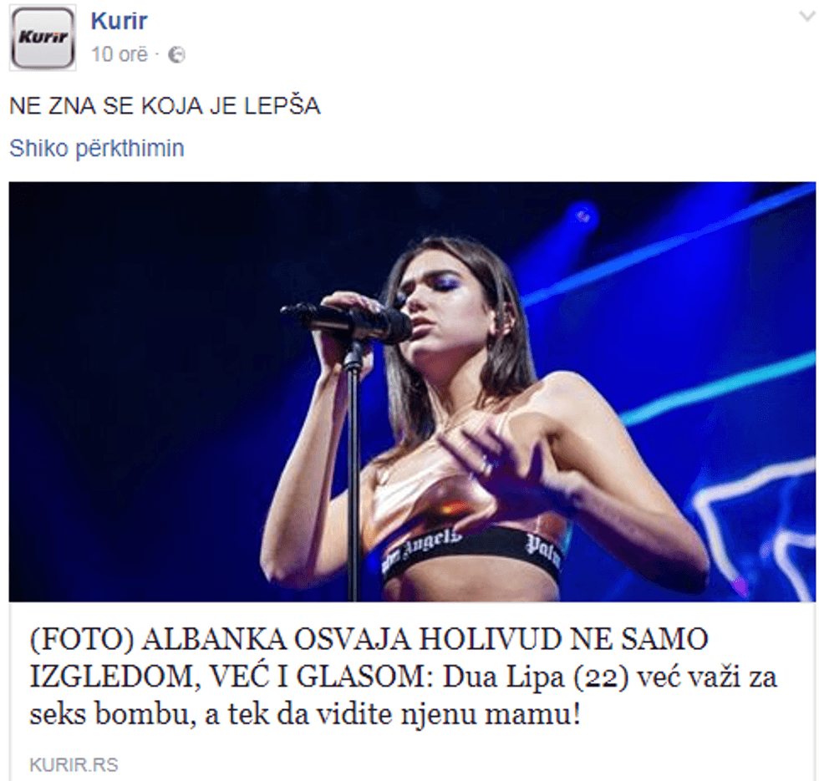Click the blue spotlight in the photo
819x781 pixels.
(582, 214)
